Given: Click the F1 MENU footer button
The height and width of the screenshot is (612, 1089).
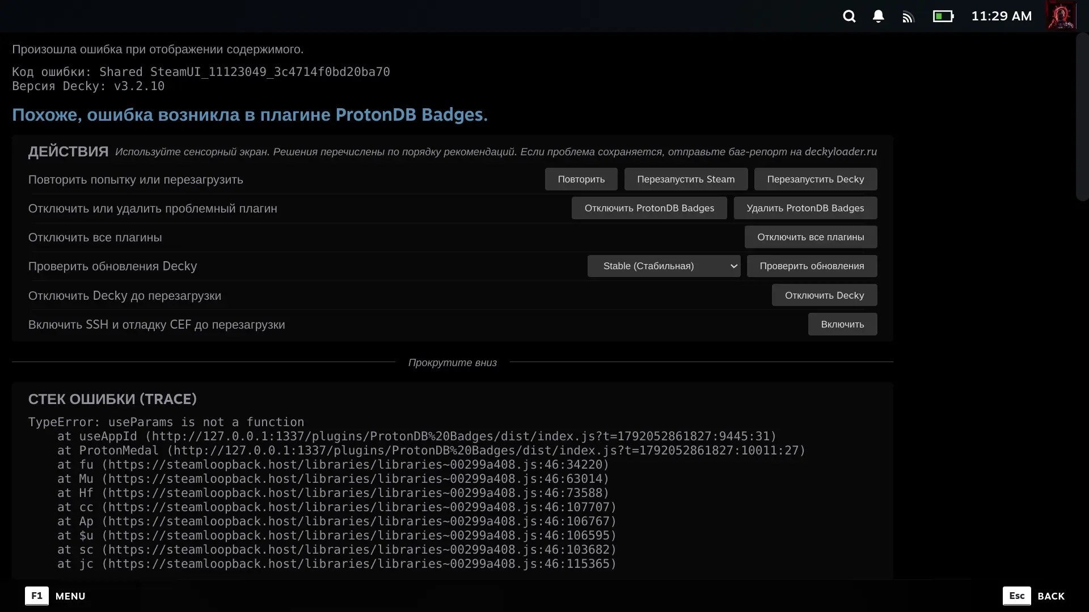Looking at the screenshot, I should tap(55, 596).
